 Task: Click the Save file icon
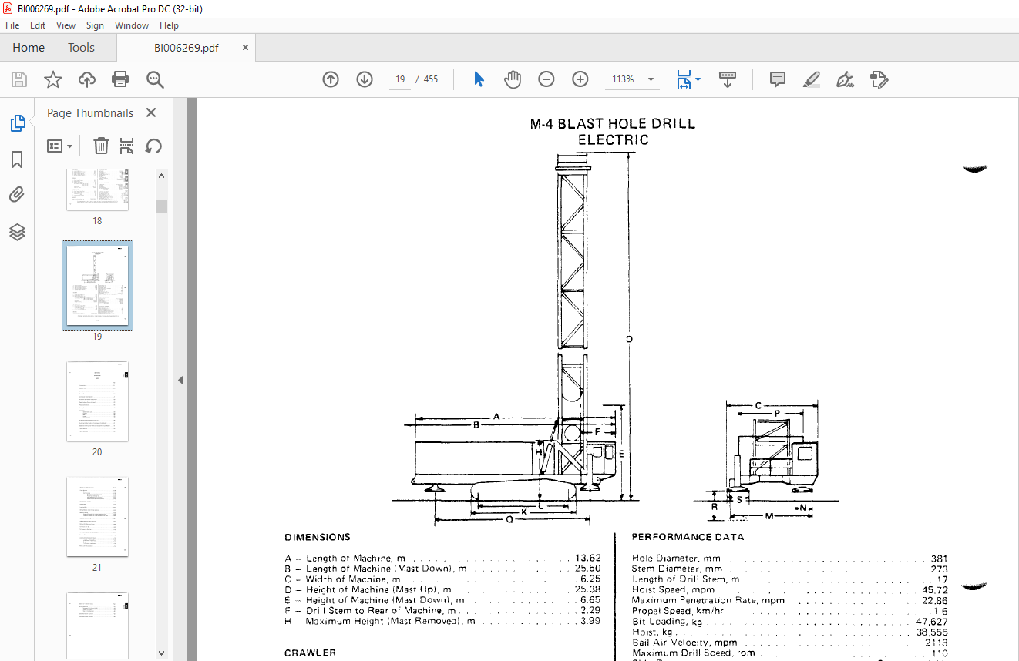(x=19, y=79)
